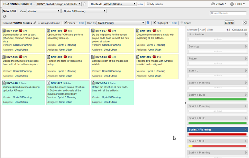Open the Views menu
Image resolution: width=249 pixels, height=158 pixels.
[218, 4]
